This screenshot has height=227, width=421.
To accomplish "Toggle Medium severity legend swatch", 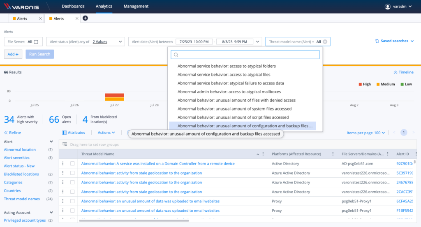I will click(378, 84).
